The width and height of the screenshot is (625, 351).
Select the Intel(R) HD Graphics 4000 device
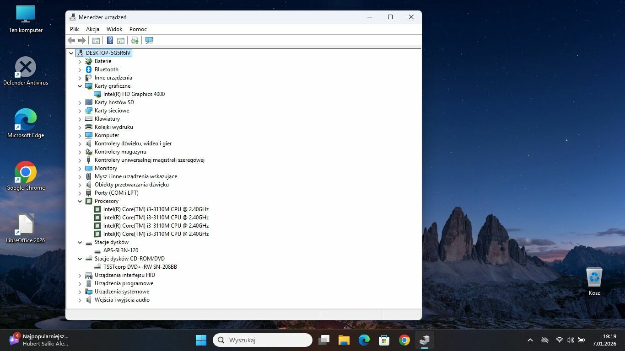[x=134, y=94]
